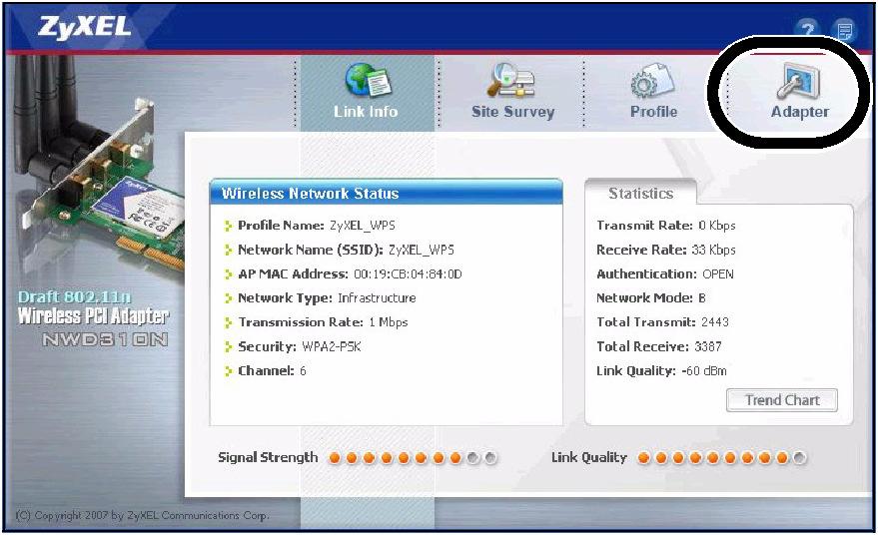Viewport: 878px width, 535px height.
Task: Click Transmission Rate 1 Mbps value
Action: click(x=388, y=322)
